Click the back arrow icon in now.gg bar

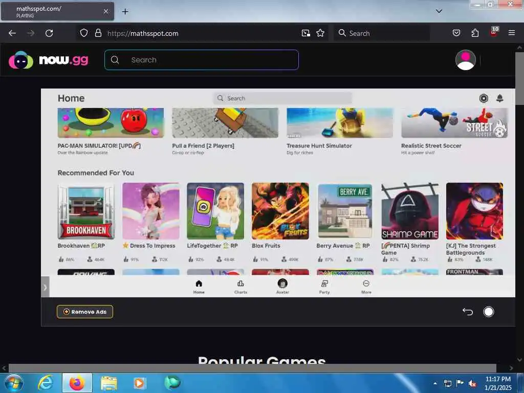tap(468, 312)
